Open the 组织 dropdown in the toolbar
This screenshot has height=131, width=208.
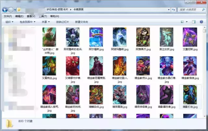[x=9, y=22]
